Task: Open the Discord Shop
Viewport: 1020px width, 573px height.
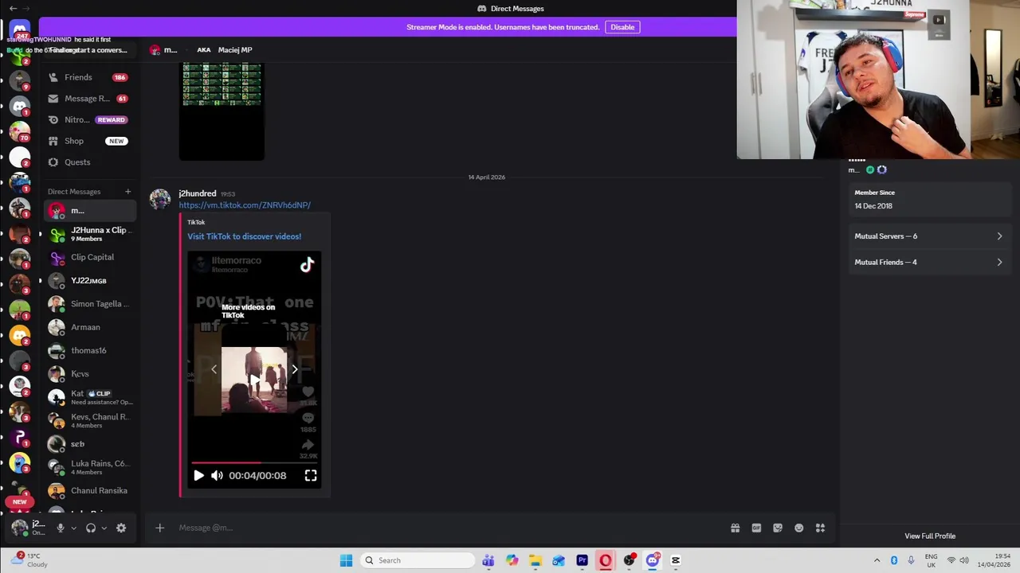Action: click(89, 141)
